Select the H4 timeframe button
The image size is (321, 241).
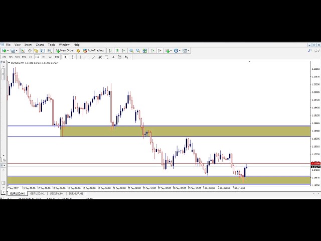coord(37,57)
